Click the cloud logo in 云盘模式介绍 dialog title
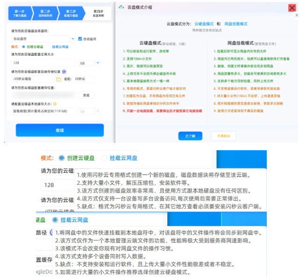Screen dimensions: 301x277 tap(122, 7)
